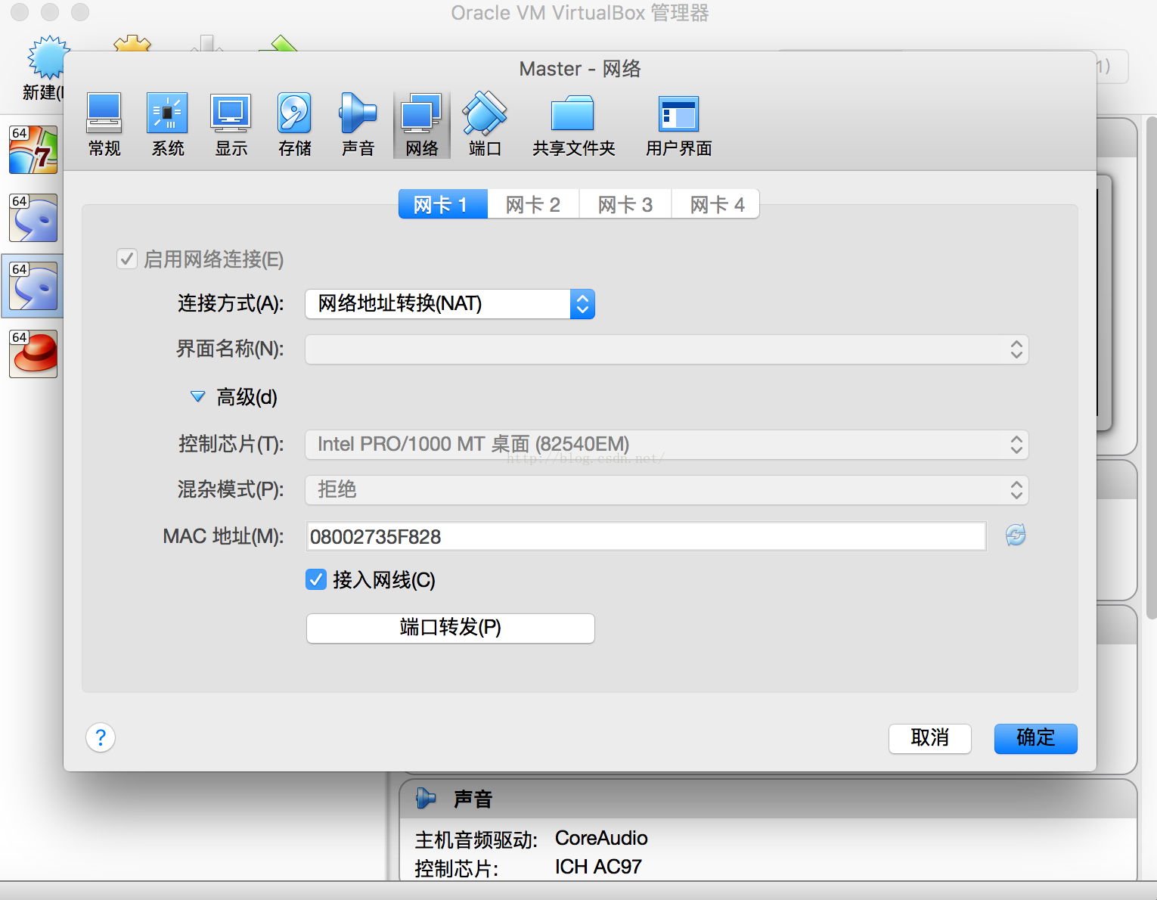The image size is (1157, 900).
Task: Open 端口转发 port forwarding button
Action: tap(450, 628)
